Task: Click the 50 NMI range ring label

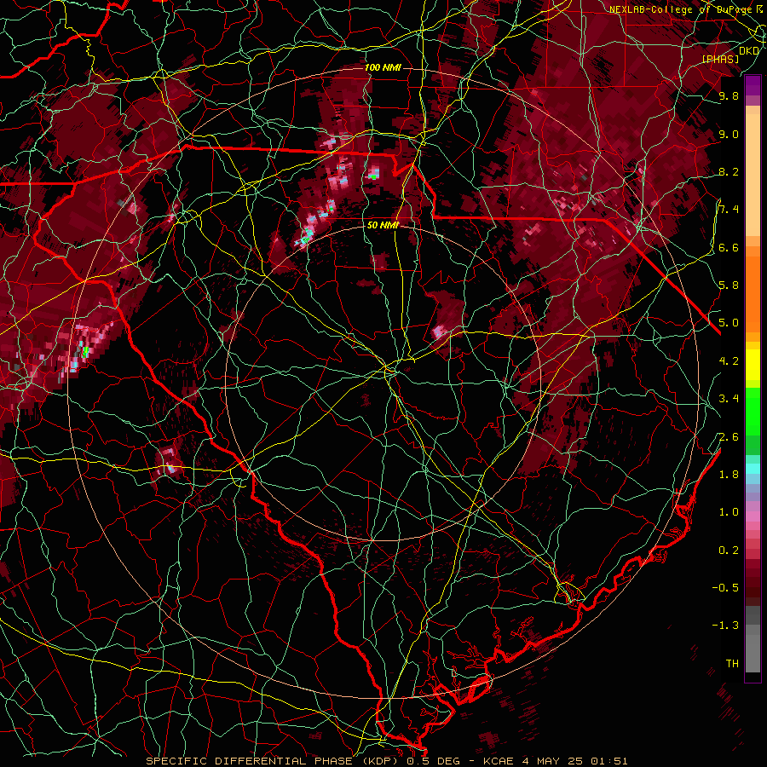Action: (383, 225)
